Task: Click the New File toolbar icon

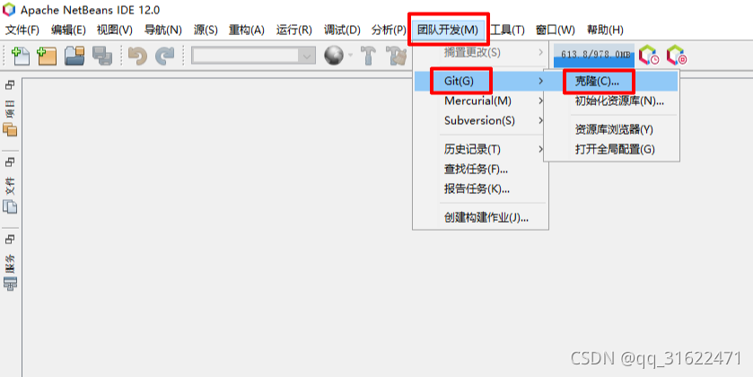Action: (x=20, y=56)
